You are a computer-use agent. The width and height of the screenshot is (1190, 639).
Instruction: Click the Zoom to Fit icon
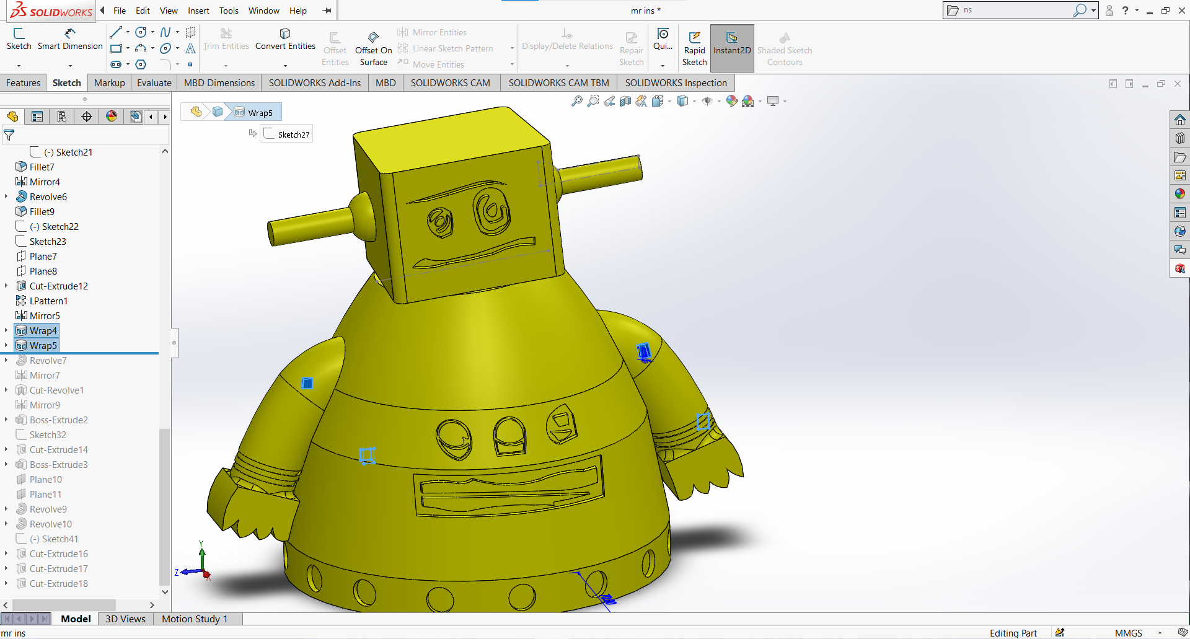(x=576, y=101)
